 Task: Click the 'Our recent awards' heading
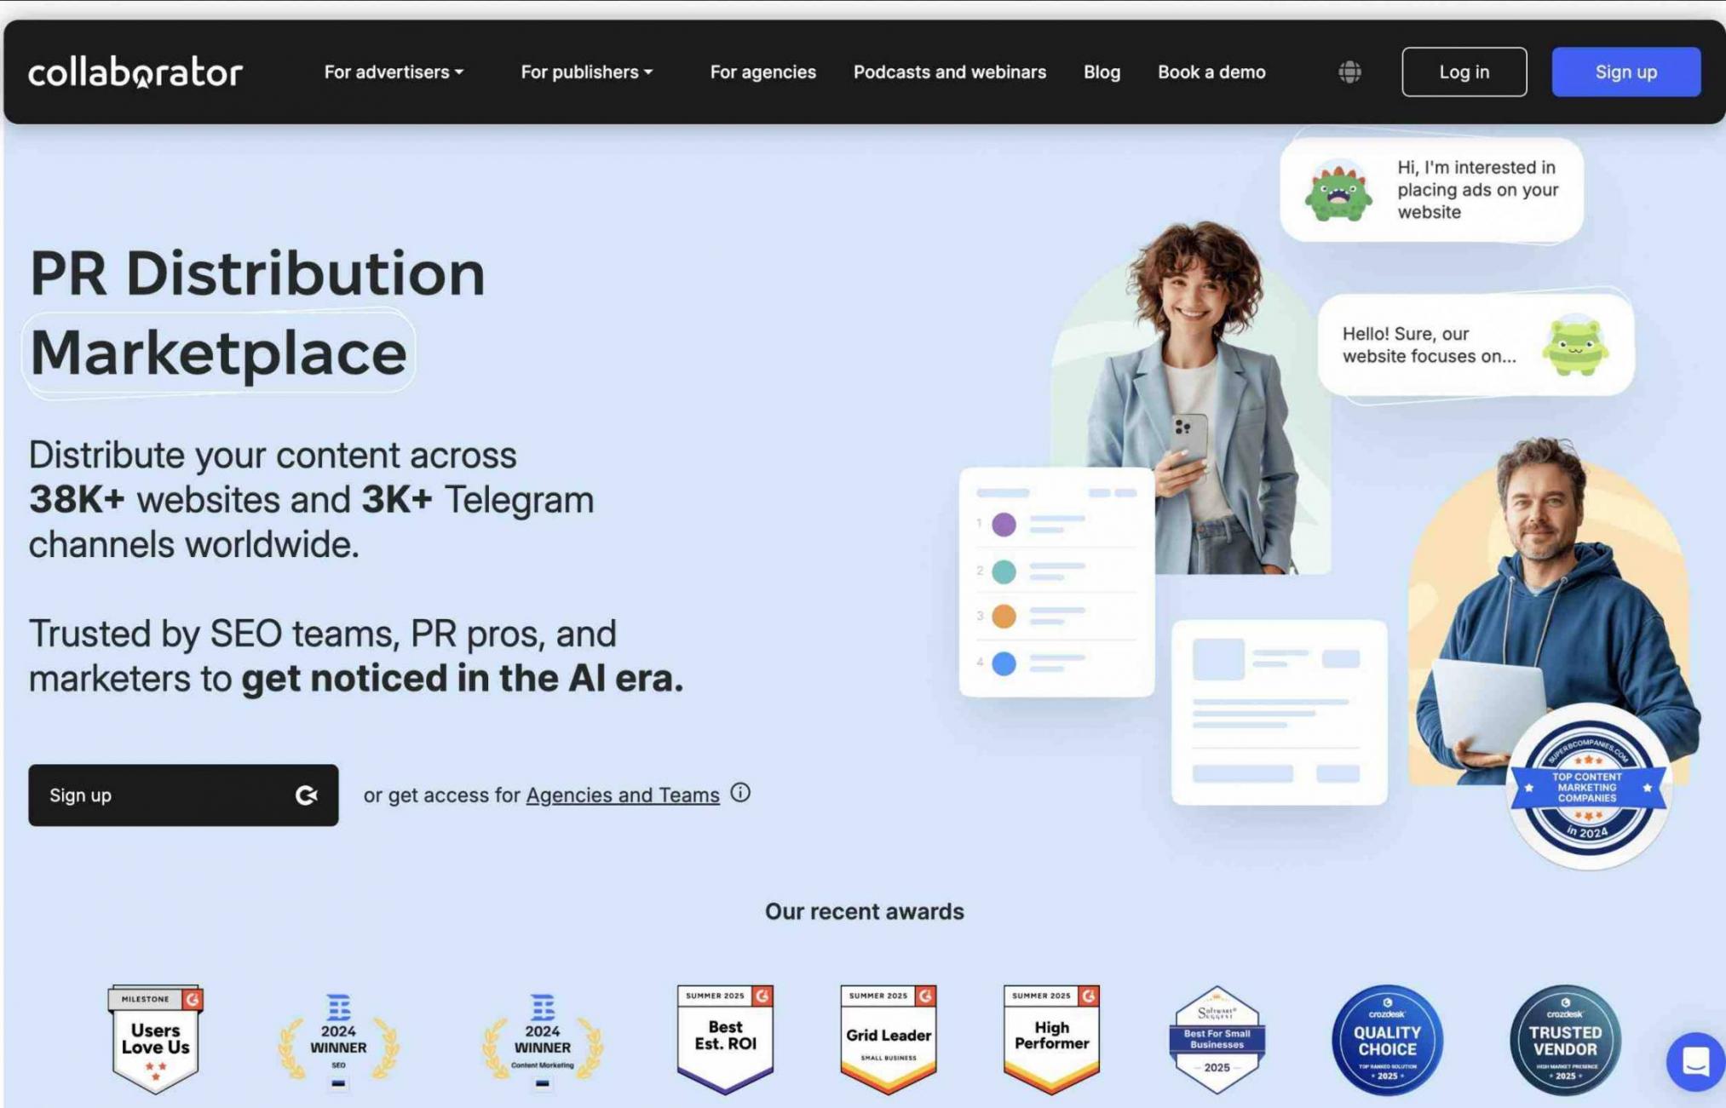(864, 910)
